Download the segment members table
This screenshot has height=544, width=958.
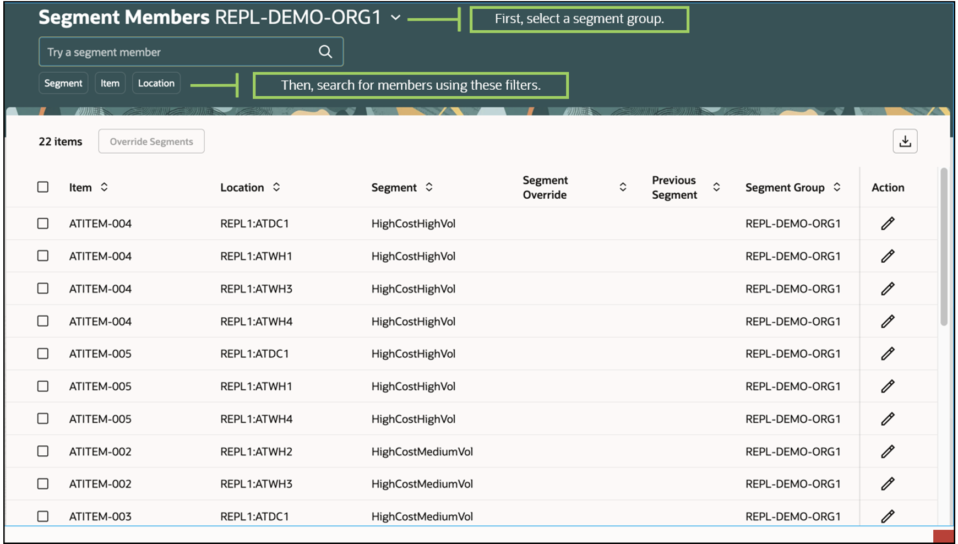point(905,142)
